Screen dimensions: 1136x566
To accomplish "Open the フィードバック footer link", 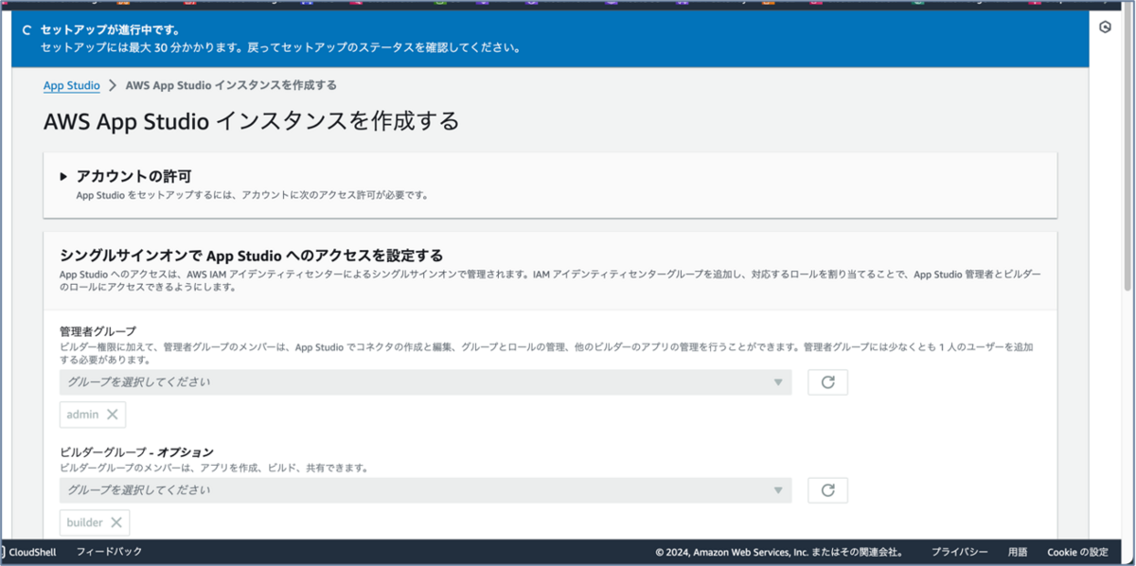I will (x=110, y=552).
